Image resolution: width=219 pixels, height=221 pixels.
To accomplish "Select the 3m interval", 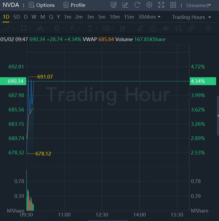I will [90, 17].
